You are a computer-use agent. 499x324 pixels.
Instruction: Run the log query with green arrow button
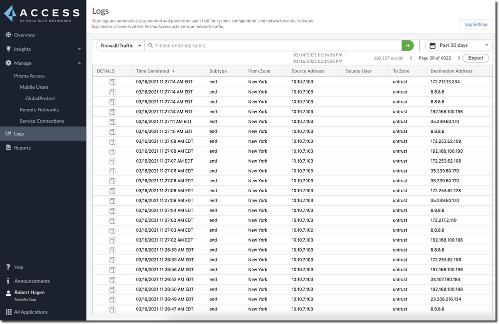click(x=408, y=45)
